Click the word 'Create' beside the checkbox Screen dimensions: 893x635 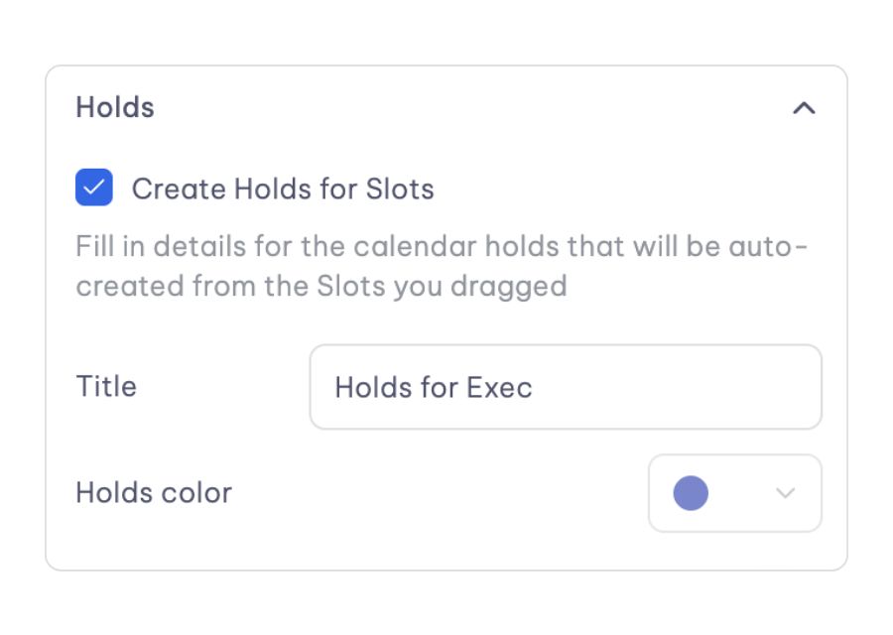click(179, 189)
